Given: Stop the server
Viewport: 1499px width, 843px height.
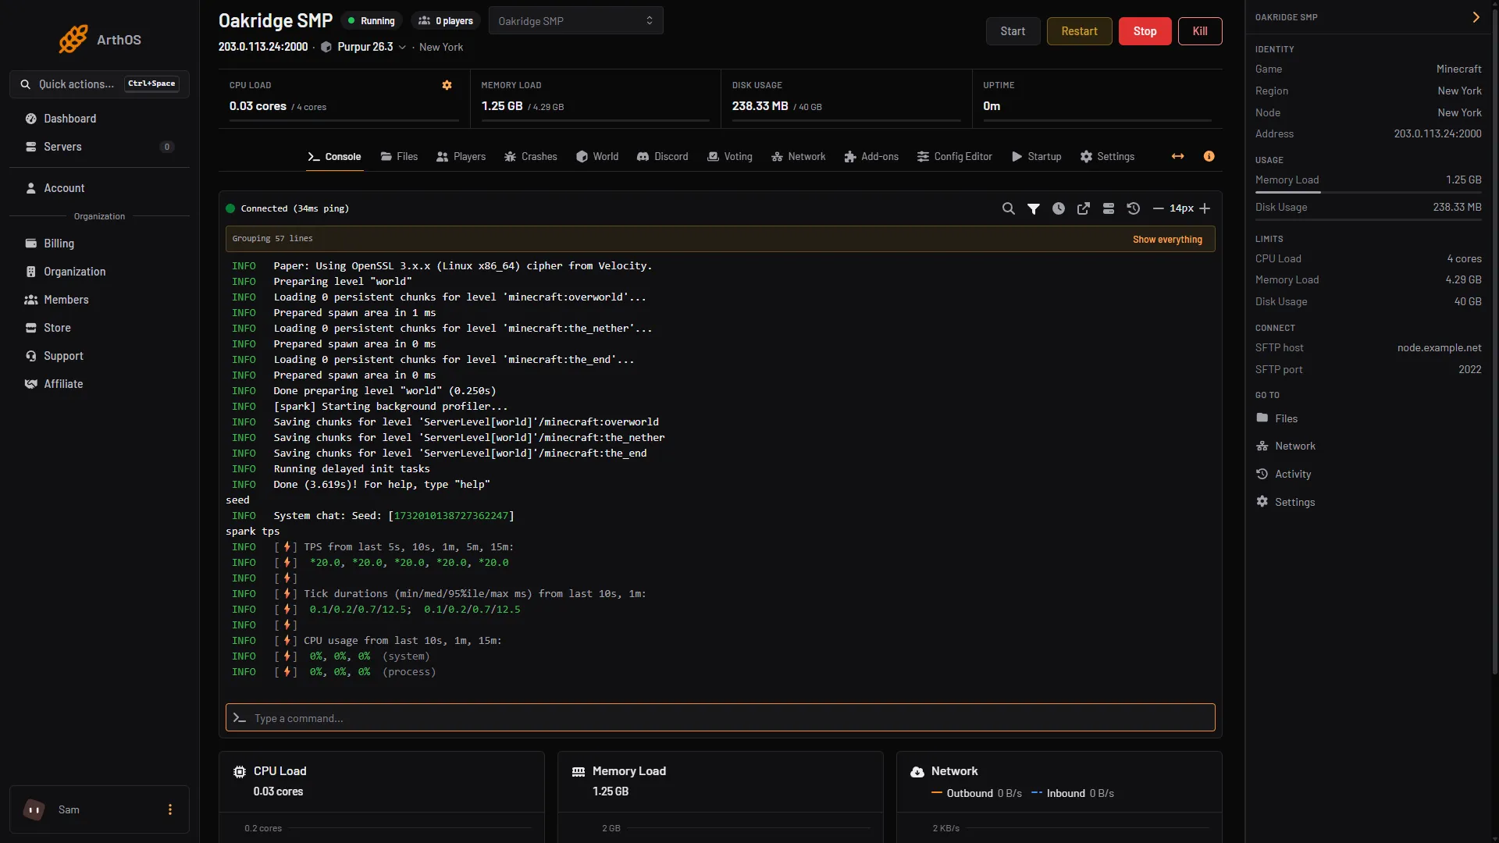Looking at the screenshot, I should (1145, 31).
